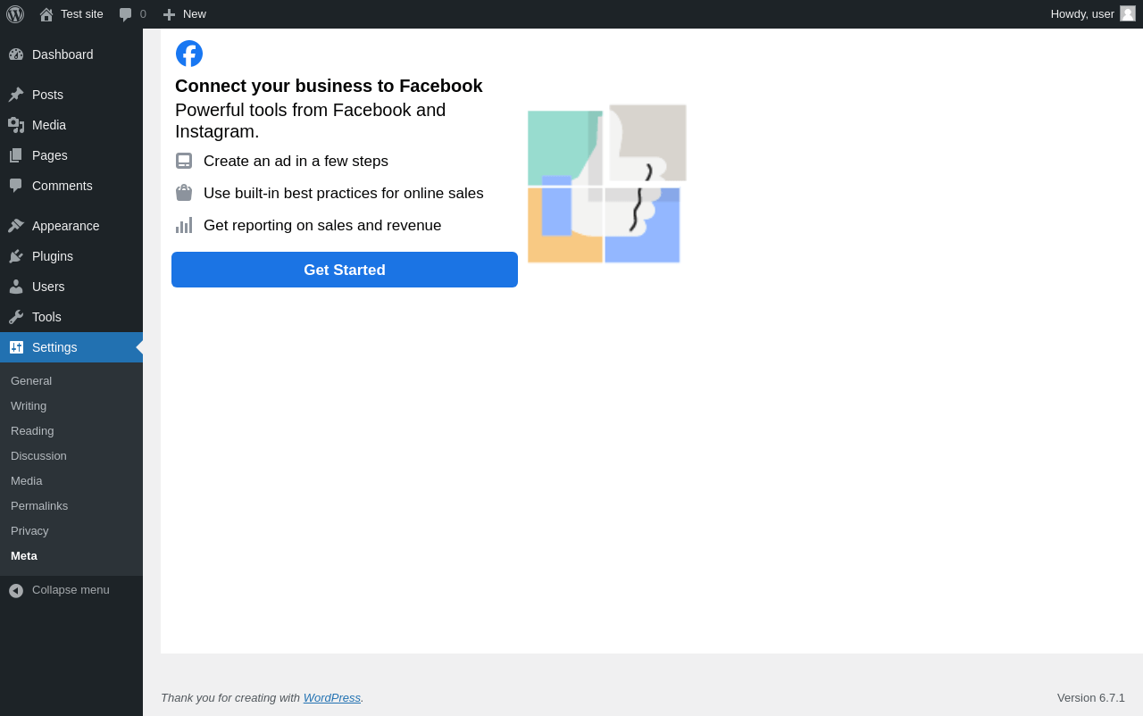This screenshot has width=1143, height=716.
Task: Click 'Use built-in best practices for online sales'
Action: [x=344, y=194]
